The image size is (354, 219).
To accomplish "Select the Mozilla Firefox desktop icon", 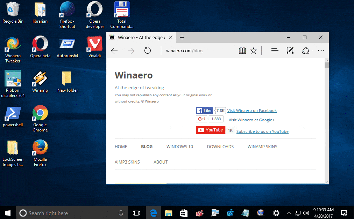I will pyautogui.click(x=40, y=153).
